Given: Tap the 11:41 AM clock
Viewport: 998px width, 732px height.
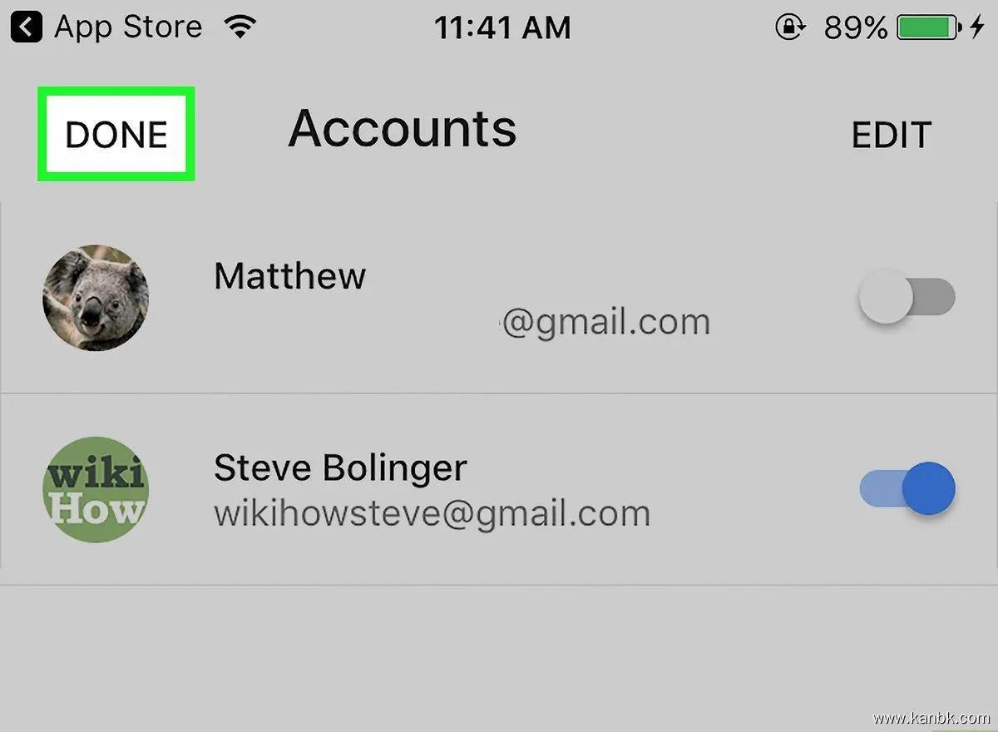Looking at the screenshot, I should pos(502,28).
